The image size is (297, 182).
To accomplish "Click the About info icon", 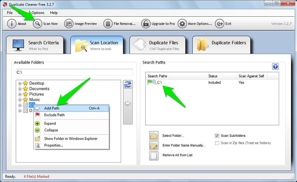I will point(12,24).
